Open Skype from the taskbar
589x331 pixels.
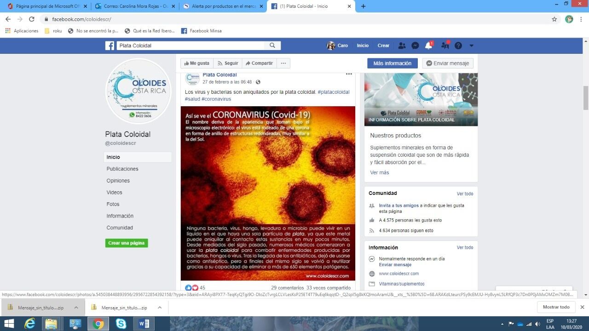tap(121, 323)
